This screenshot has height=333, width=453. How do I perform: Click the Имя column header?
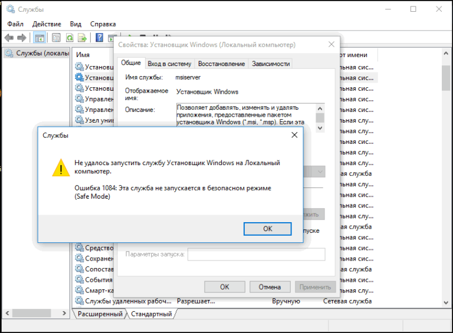pyautogui.click(x=83, y=55)
